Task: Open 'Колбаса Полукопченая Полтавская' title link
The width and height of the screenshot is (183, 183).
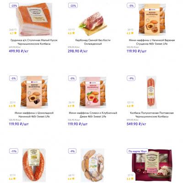Action: [152, 115]
